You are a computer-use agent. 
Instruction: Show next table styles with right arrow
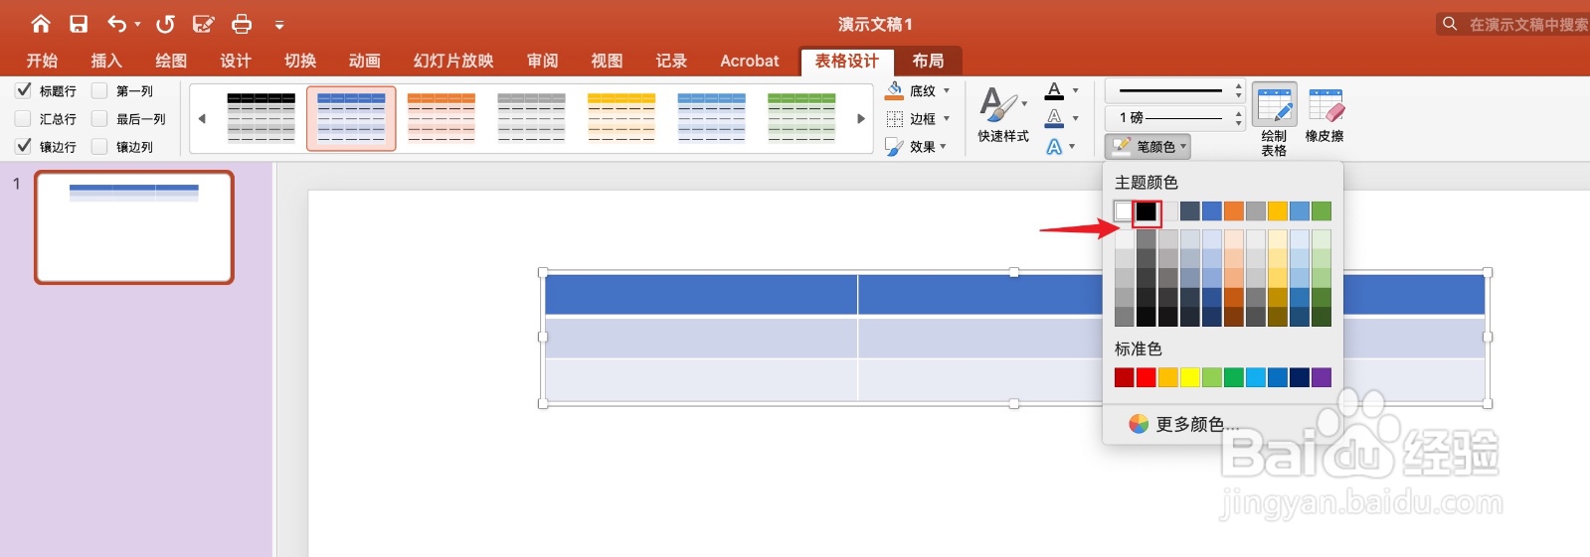pos(861,118)
